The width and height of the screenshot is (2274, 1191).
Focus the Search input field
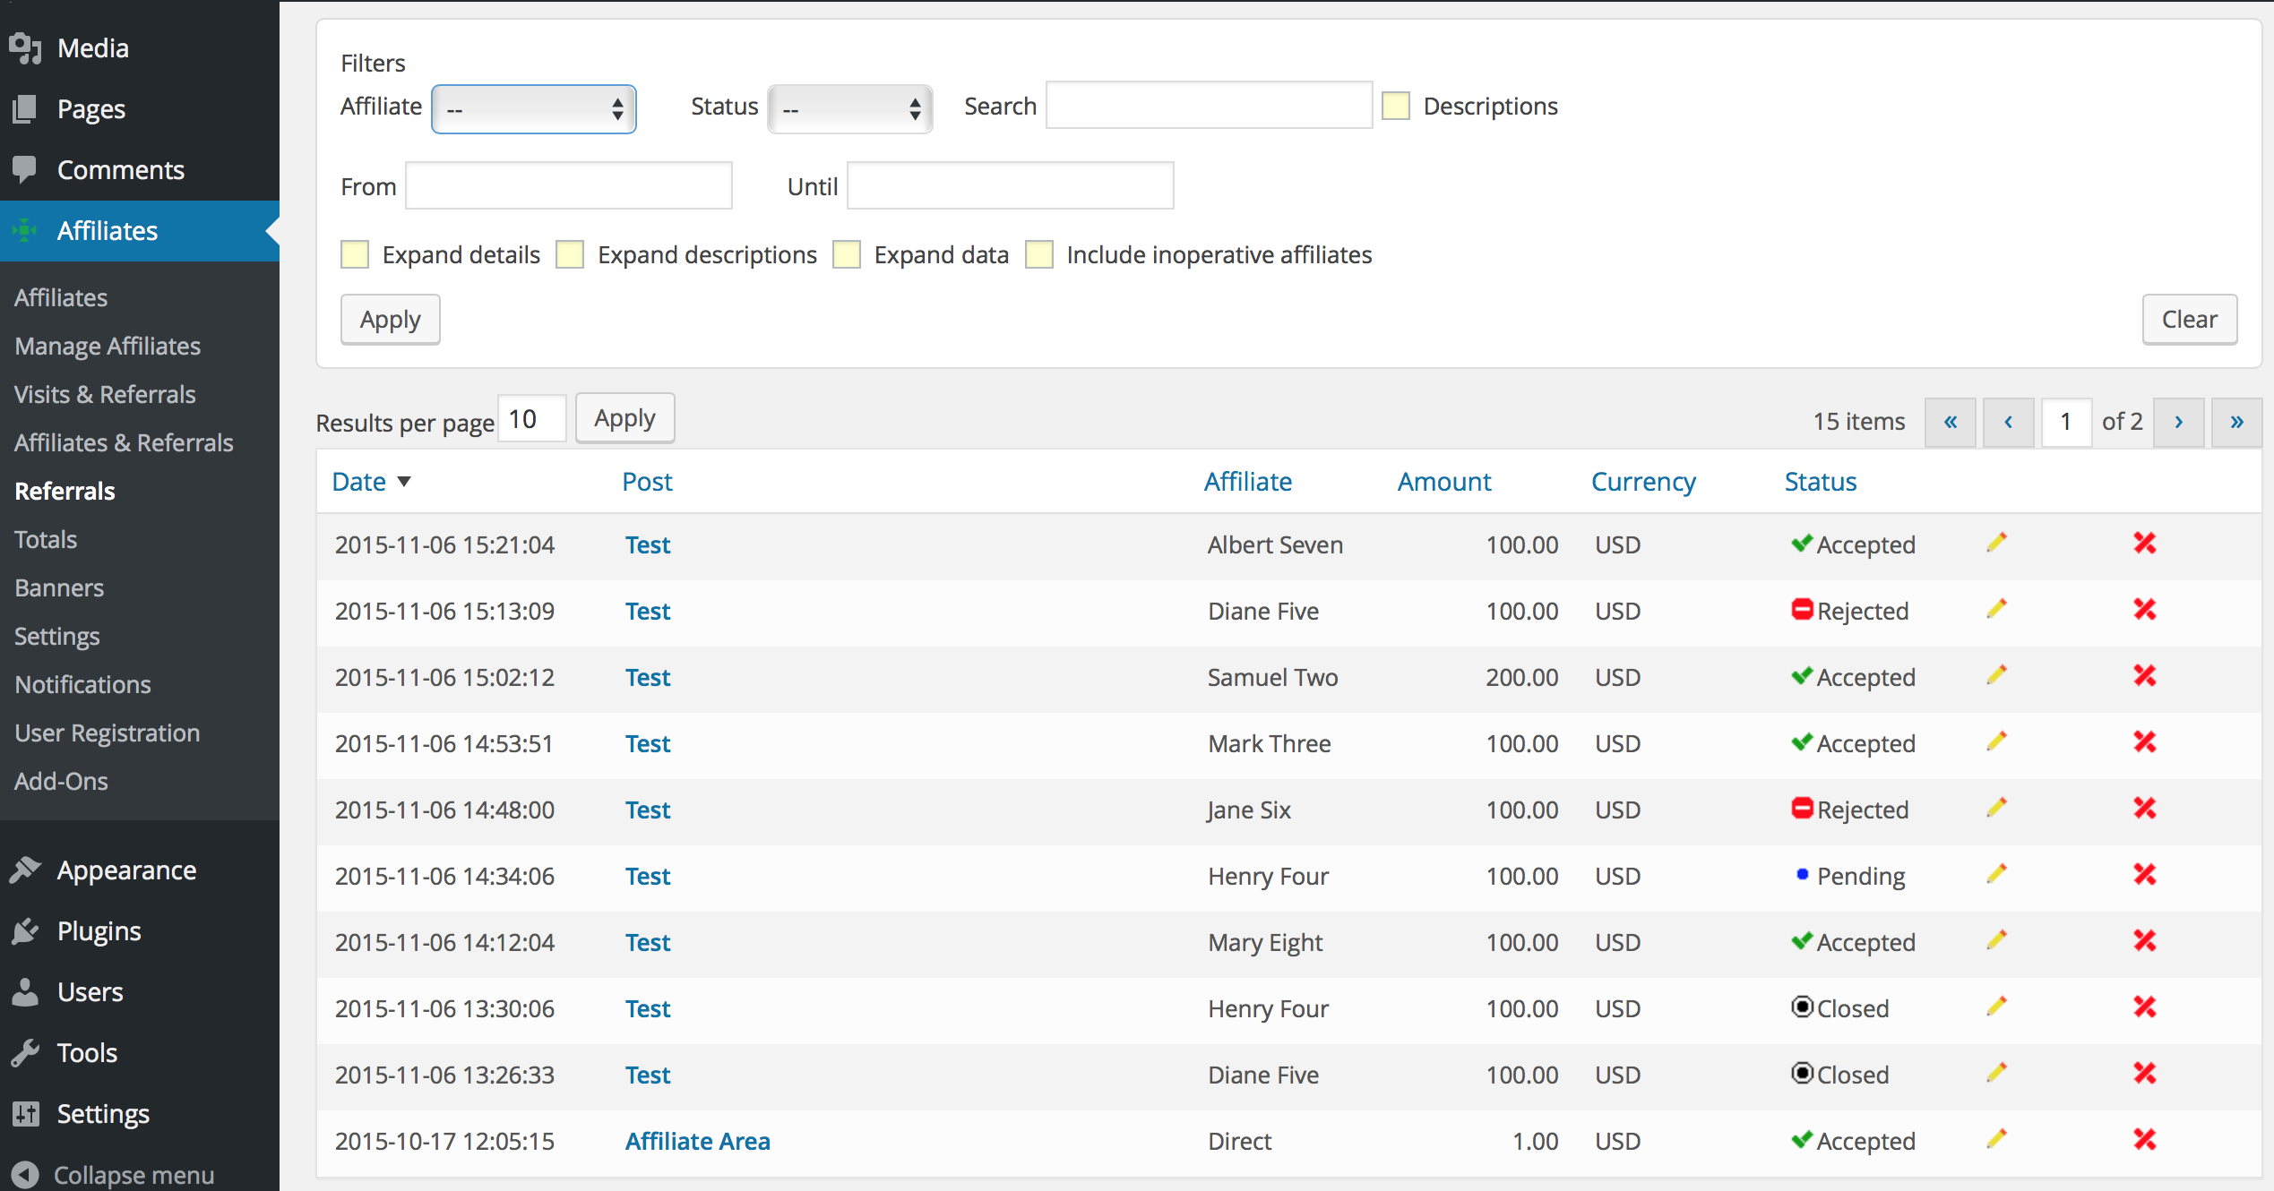coord(1210,106)
